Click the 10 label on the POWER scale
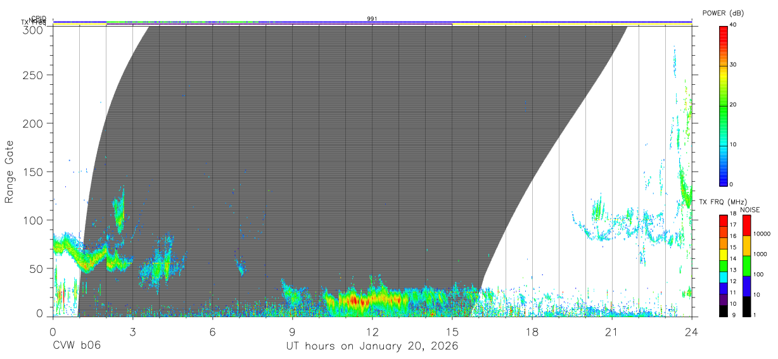This screenshot has height=359, width=778. (x=733, y=145)
